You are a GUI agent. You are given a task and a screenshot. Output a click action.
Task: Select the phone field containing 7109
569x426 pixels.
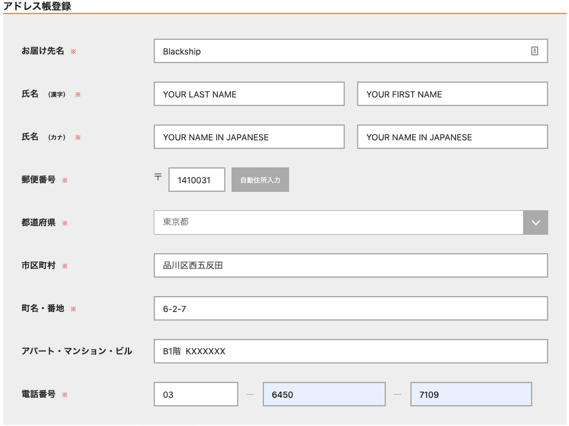pos(471,394)
